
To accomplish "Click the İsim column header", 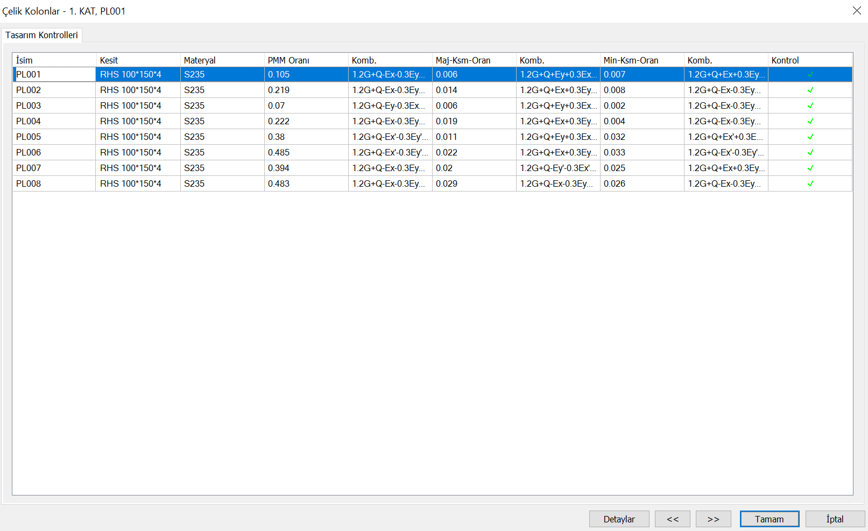I will [54, 60].
